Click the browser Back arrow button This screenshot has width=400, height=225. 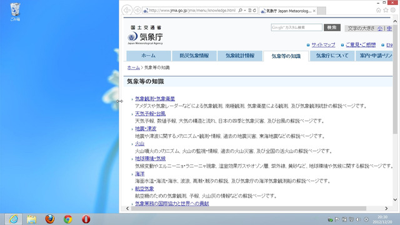tap(127, 10)
